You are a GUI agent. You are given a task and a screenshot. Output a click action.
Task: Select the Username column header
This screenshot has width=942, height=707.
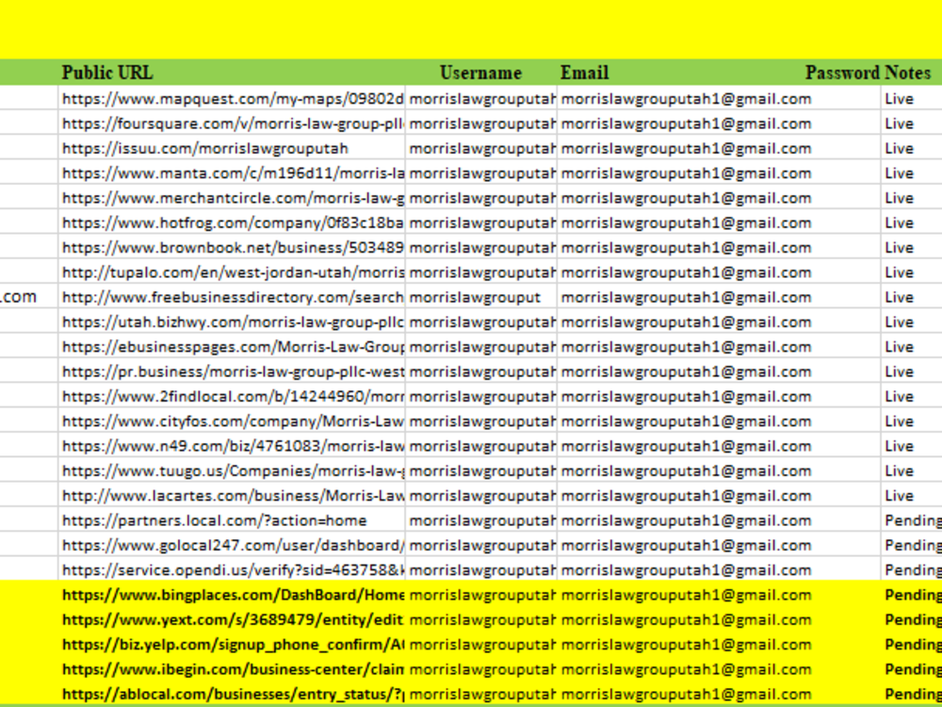tap(480, 73)
